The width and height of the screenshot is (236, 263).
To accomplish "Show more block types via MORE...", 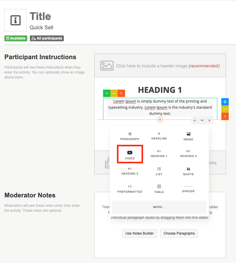I will 159,207.
